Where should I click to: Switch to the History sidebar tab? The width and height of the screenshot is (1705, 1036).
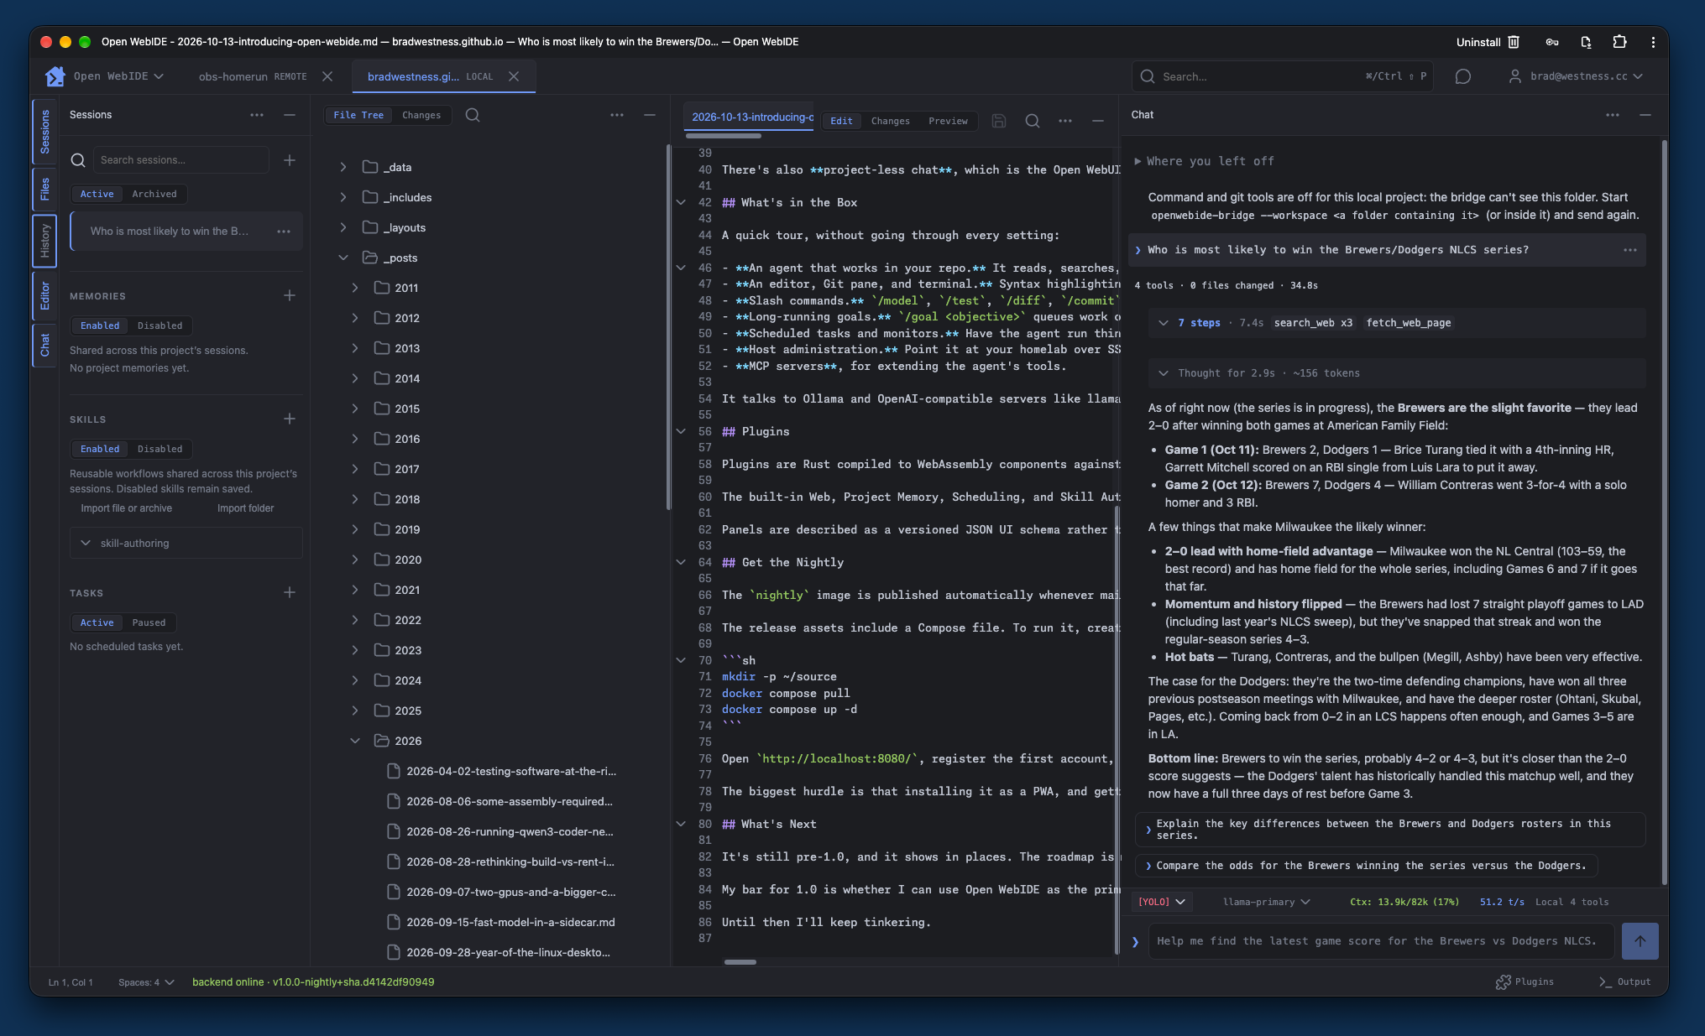tap(44, 241)
